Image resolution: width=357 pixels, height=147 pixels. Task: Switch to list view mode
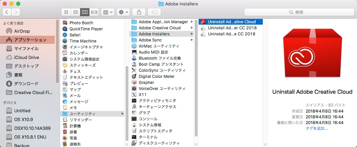pos(75,12)
